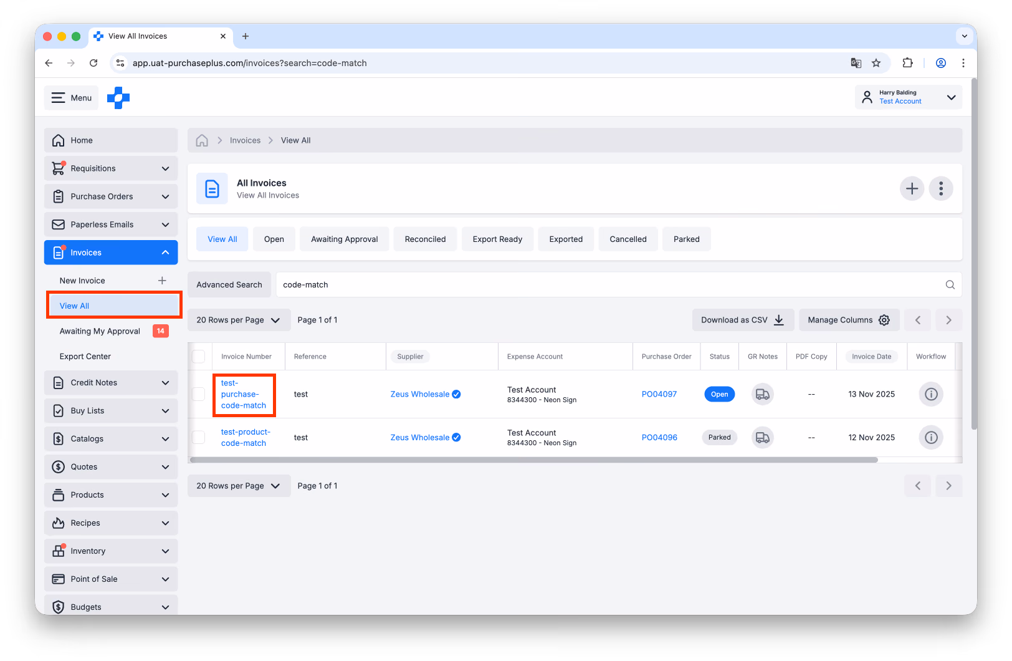Image resolution: width=1012 pixels, height=661 pixels.
Task: Click the PurchasePlus blue cross logo
Action: pos(118,98)
